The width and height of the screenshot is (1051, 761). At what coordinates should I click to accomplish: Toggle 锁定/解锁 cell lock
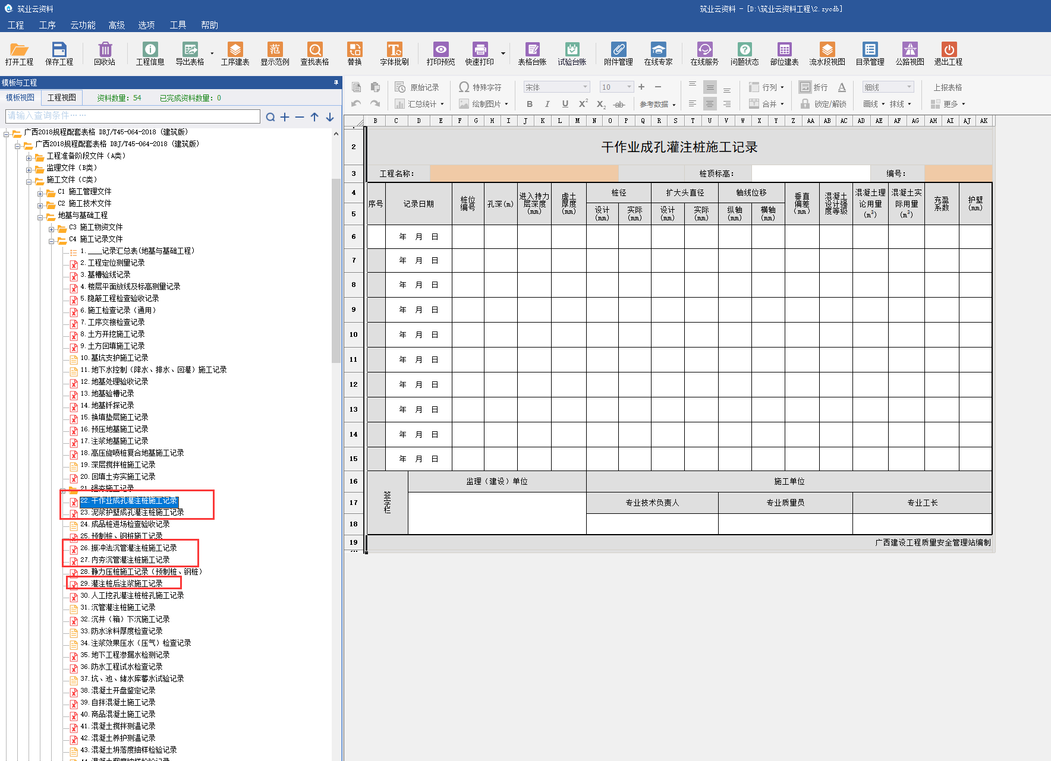823,104
